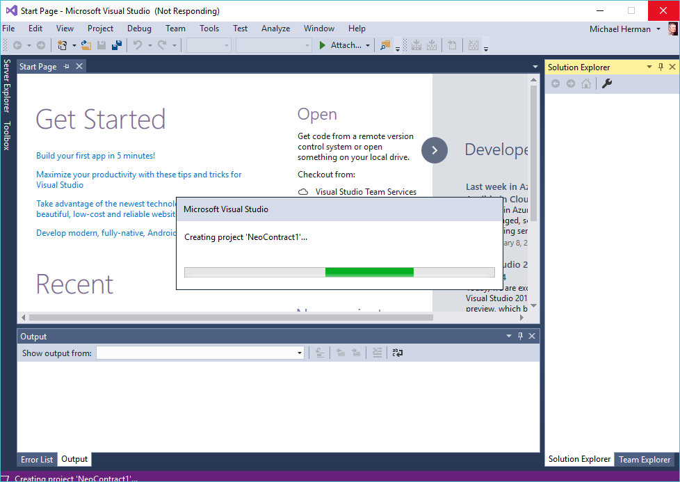Click the first unlabelled build toolbar icon
Screen dimensions: 680x482
[x=416, y=45]
